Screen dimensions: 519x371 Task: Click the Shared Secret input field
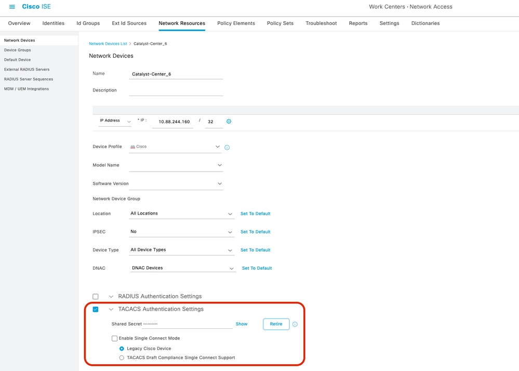coord(188,324)
